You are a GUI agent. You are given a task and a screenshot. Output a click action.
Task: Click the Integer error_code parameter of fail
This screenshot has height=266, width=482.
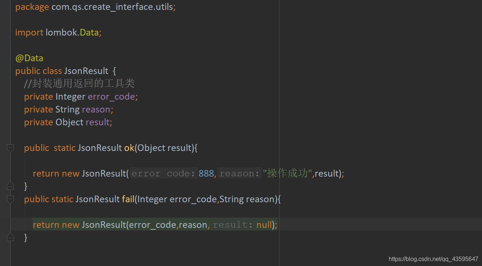[177, 199]
